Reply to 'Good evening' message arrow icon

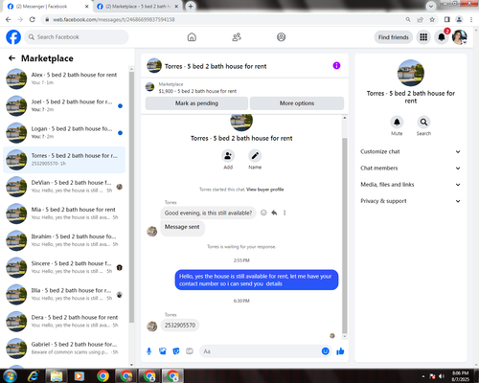tap(274, 213)
